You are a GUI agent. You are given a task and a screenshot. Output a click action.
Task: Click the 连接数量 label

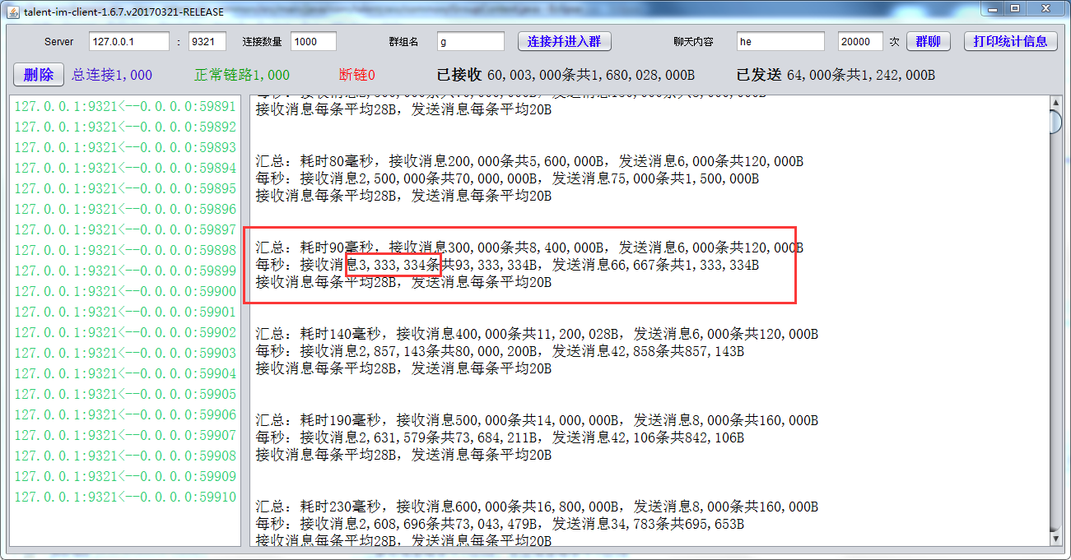pyautogui.click(x=262, y=41)
